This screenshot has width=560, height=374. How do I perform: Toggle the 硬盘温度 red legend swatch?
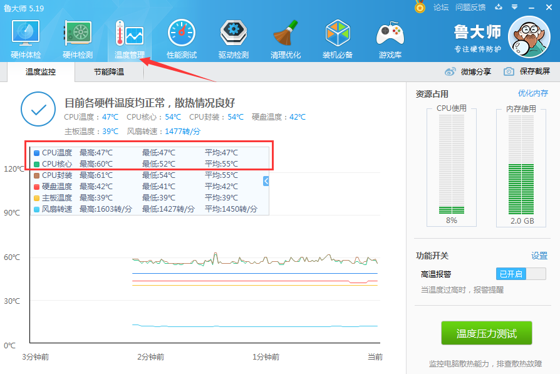36,187
